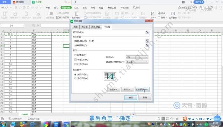Viewport: 223px width, 127px height.
Task: Open the selection pane icon
Action: click(x=173, y=14)
